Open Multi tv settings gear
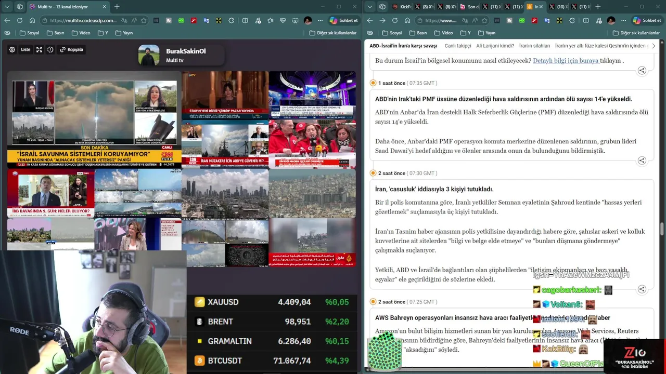Screen dimensions: 666x374 [12, 50]
